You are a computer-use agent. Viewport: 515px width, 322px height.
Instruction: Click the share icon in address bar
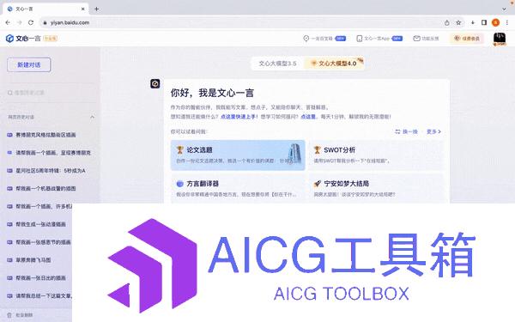tap(446, 22)
